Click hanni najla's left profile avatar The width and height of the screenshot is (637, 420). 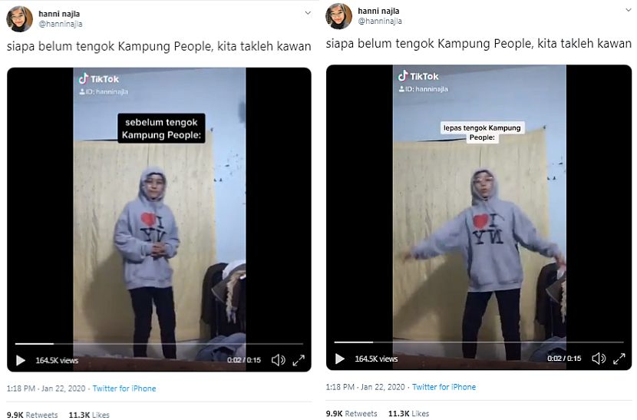(19, 18)
